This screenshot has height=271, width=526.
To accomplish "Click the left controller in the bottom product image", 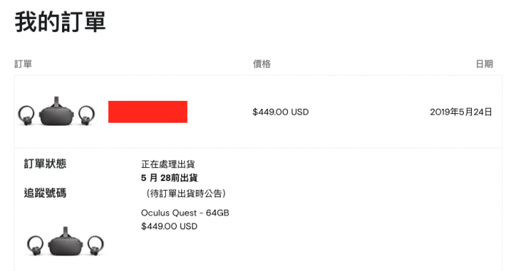I will point(35,245).
